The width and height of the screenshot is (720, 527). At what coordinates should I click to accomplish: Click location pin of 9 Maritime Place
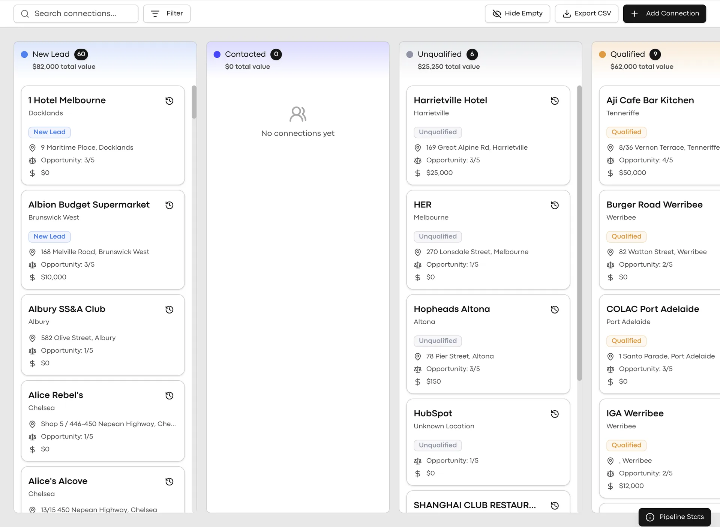click(x=32, y=148)
